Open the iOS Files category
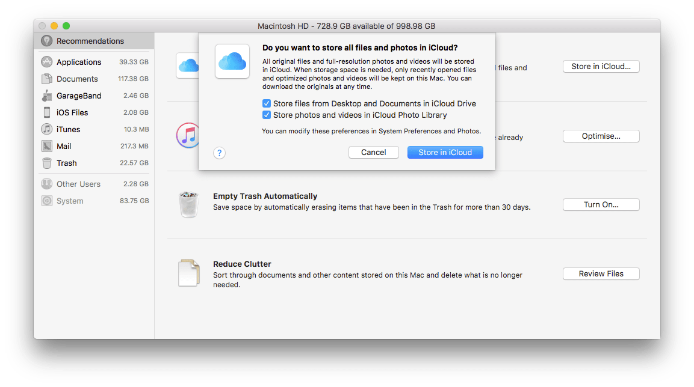Screen dimensions: 694x387 click(x=94, y=112)
